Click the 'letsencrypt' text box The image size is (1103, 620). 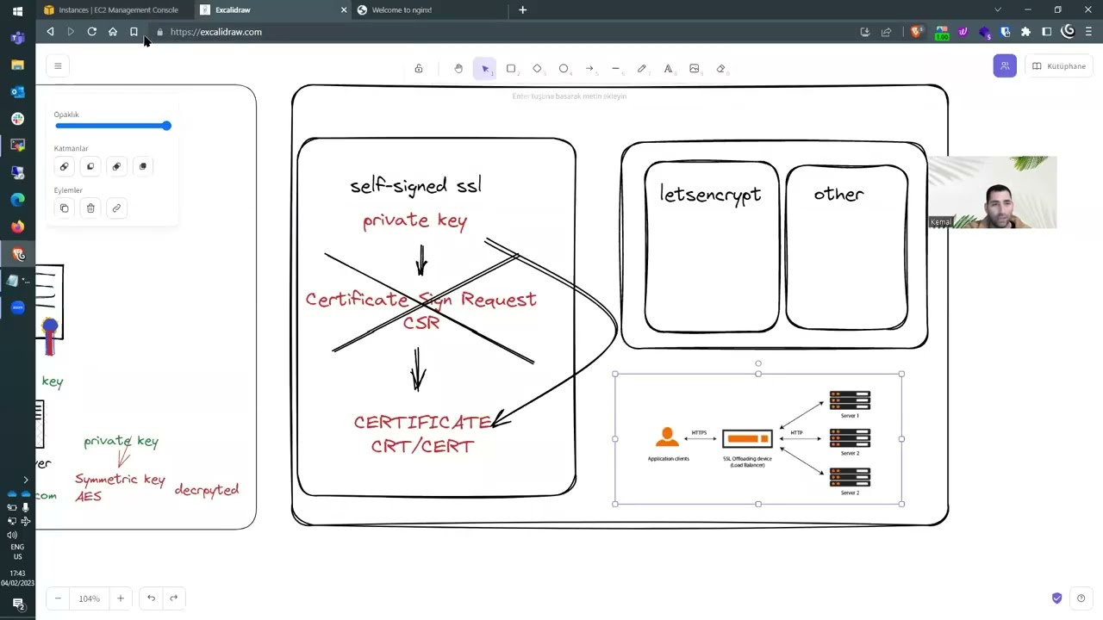pyautogui.click(x=711, y=195)
